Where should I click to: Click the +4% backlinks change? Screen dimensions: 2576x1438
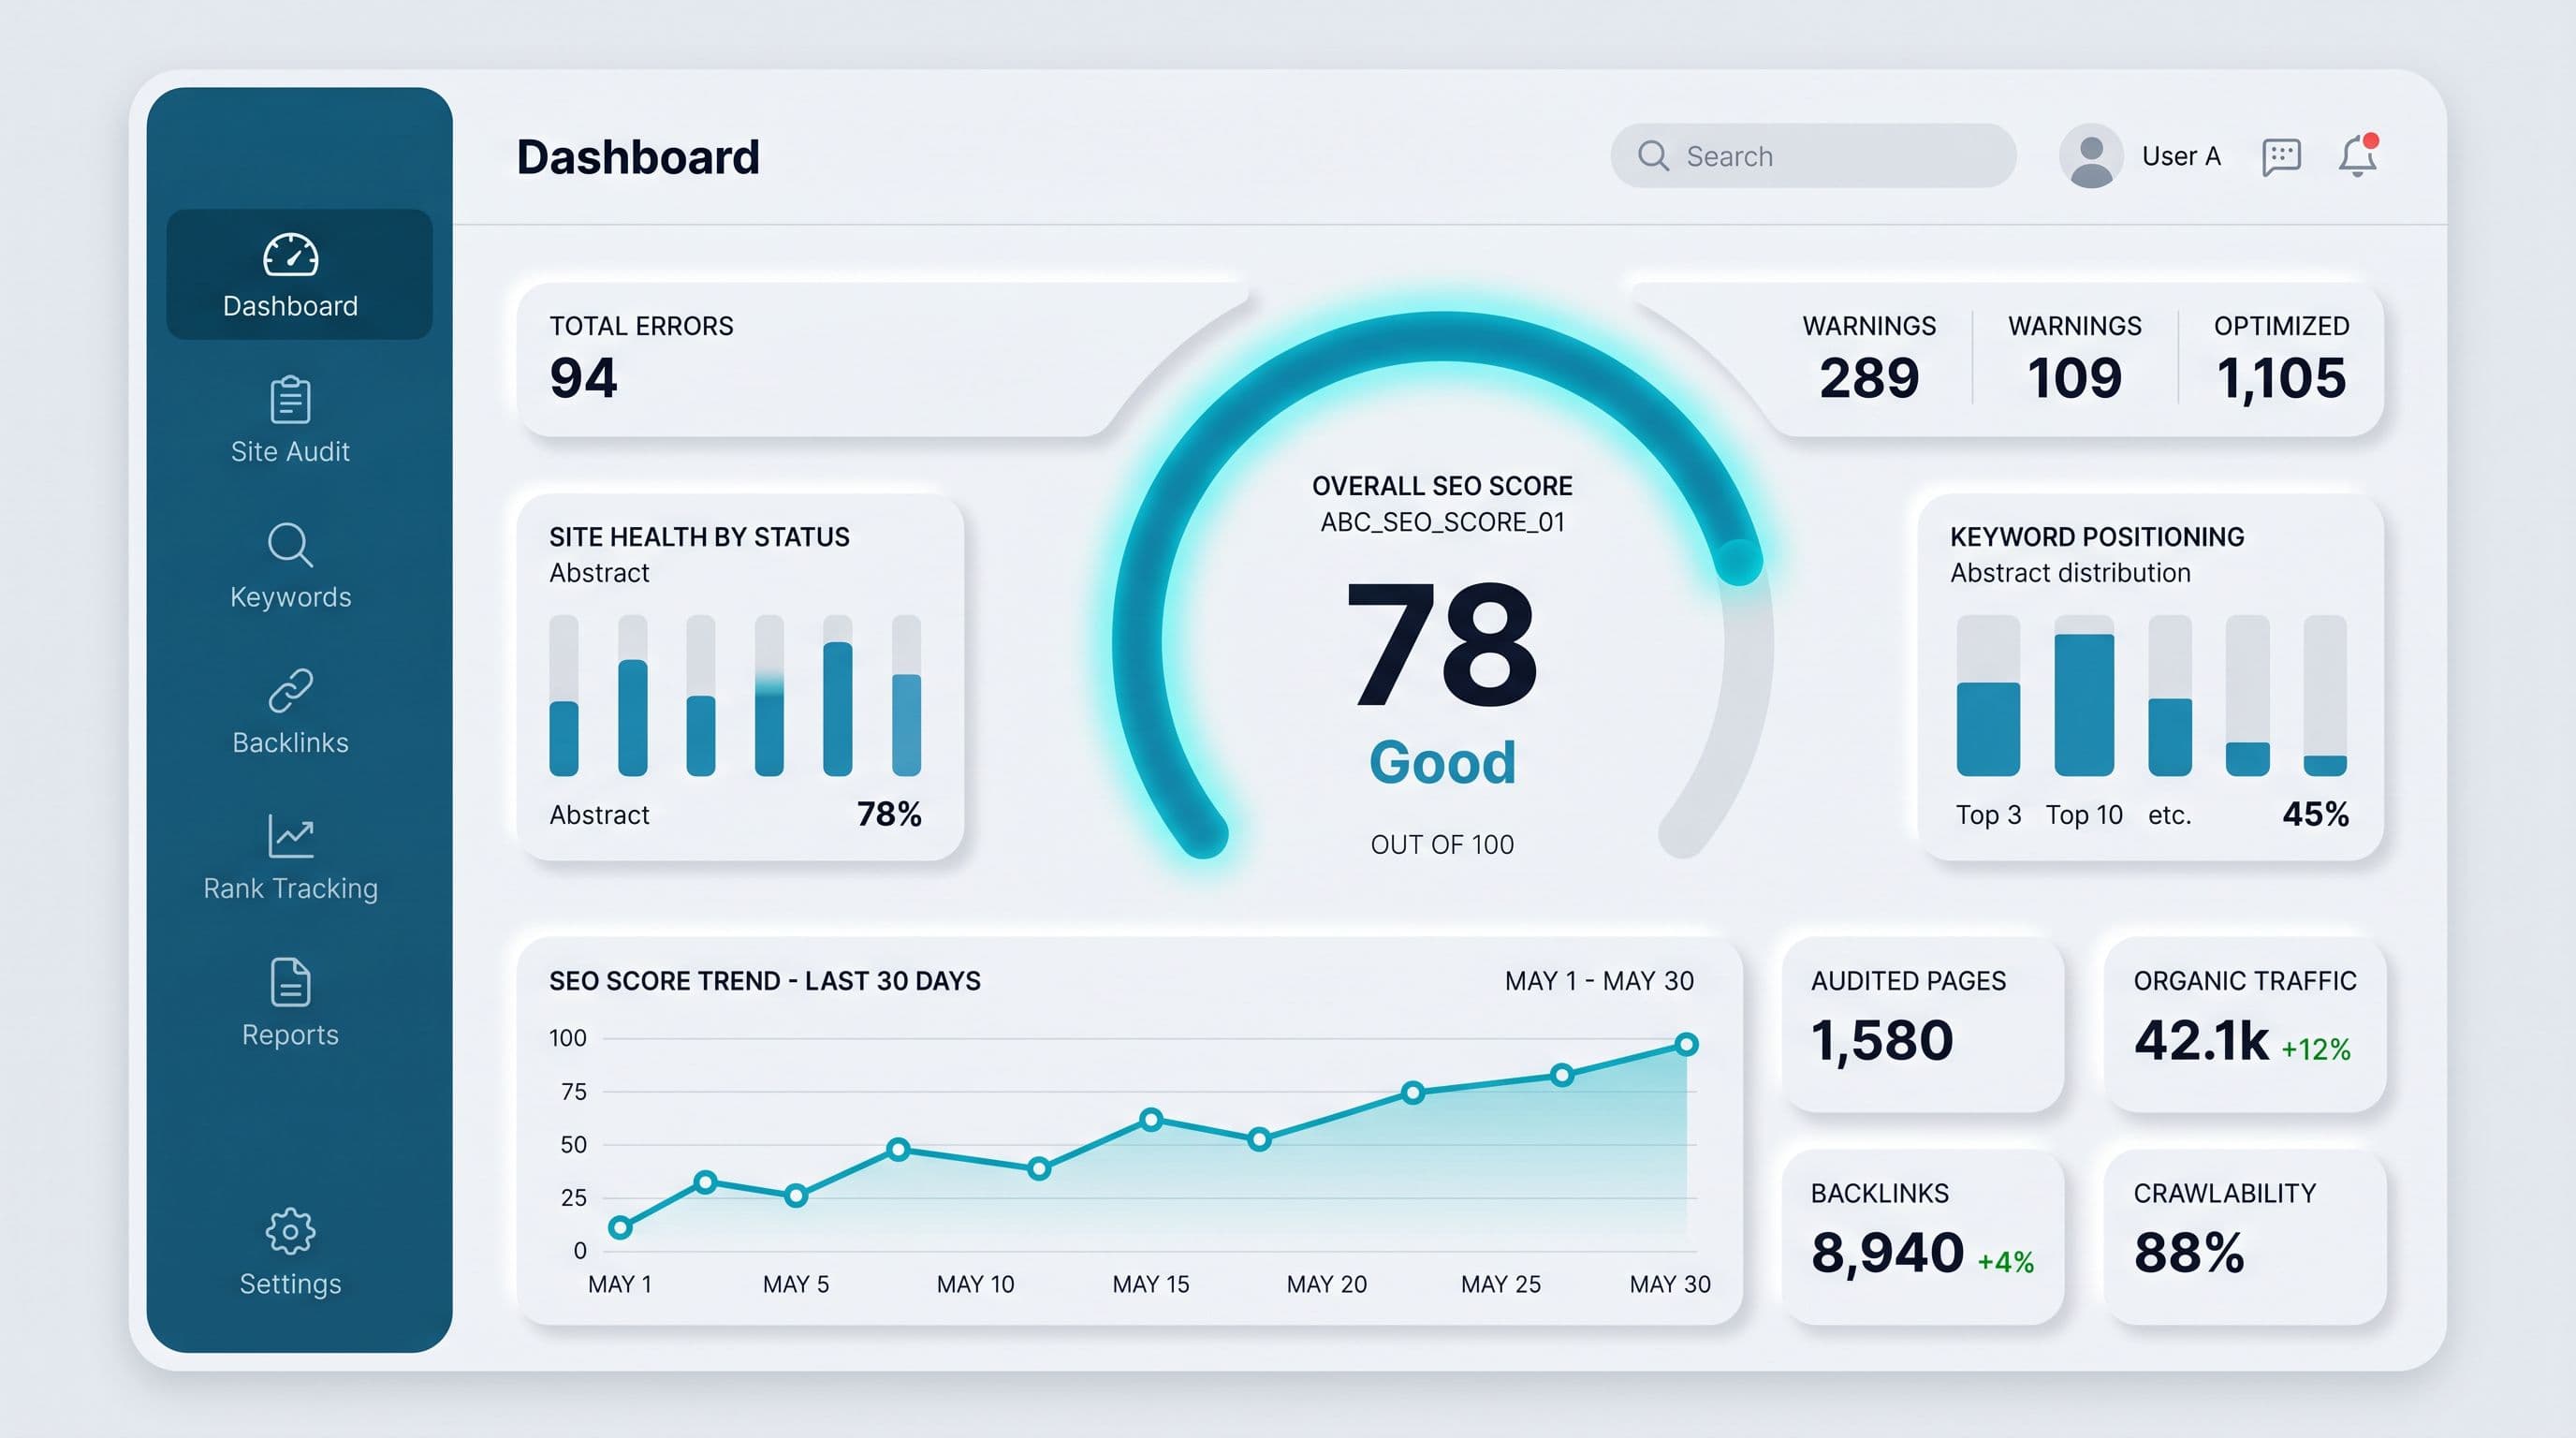(x=2005, y=1262)
